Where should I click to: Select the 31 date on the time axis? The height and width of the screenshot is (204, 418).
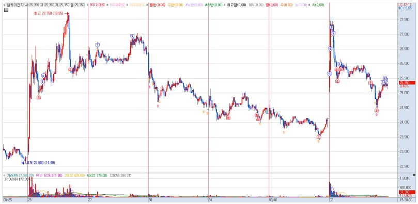tap(211, 199)
